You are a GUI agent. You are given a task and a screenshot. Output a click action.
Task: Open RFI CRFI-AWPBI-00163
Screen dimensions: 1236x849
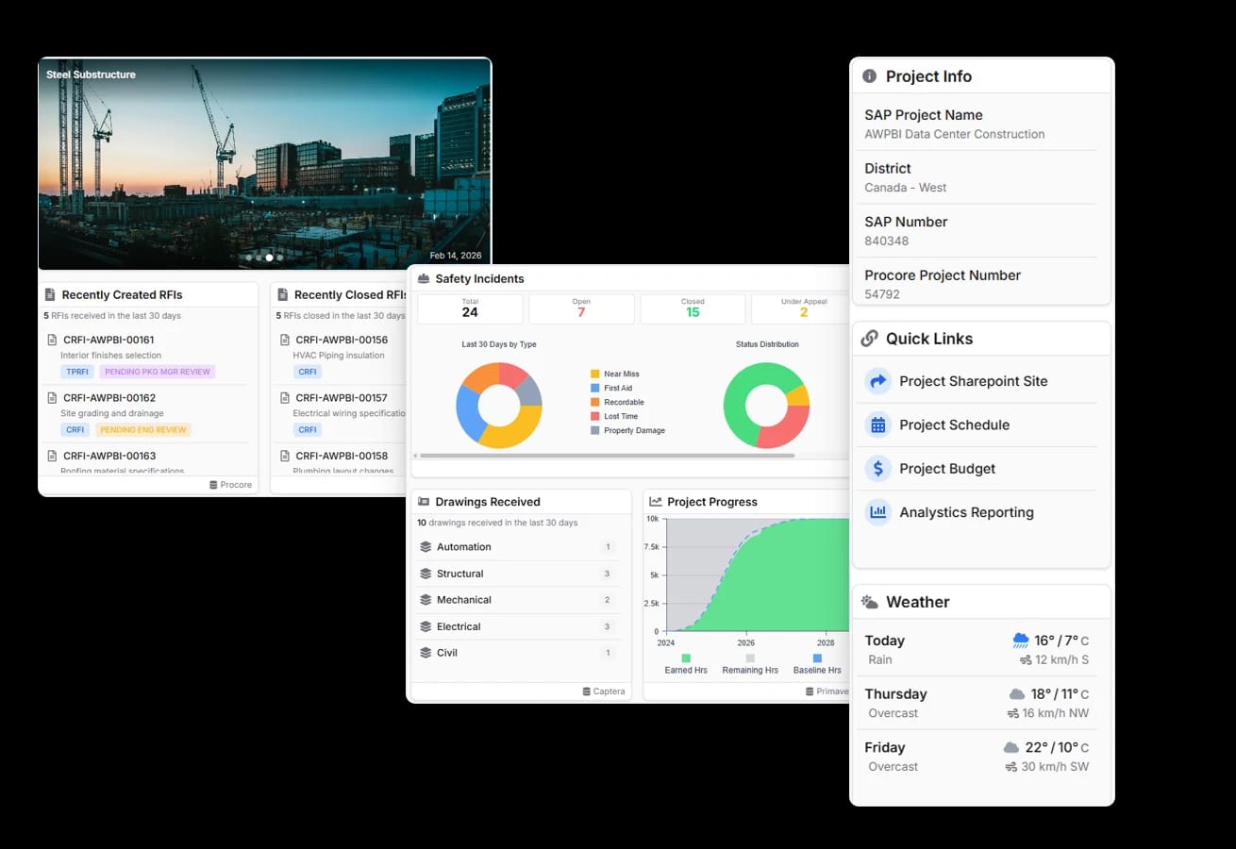coord(109,456)
